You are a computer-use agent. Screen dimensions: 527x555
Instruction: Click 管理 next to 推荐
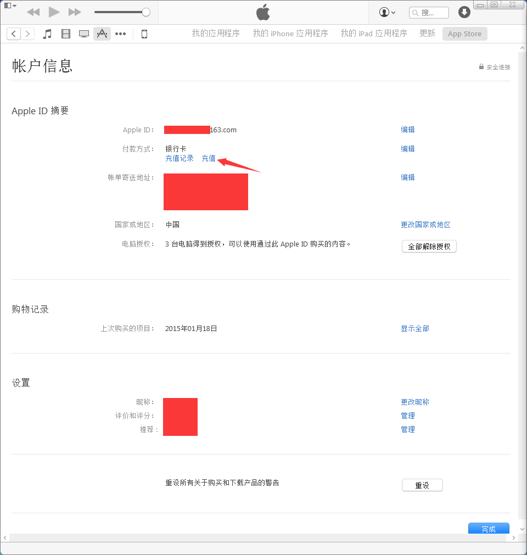tap(408, 430)
